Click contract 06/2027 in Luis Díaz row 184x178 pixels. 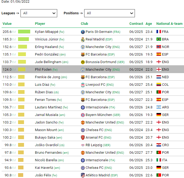click(136, 85)
